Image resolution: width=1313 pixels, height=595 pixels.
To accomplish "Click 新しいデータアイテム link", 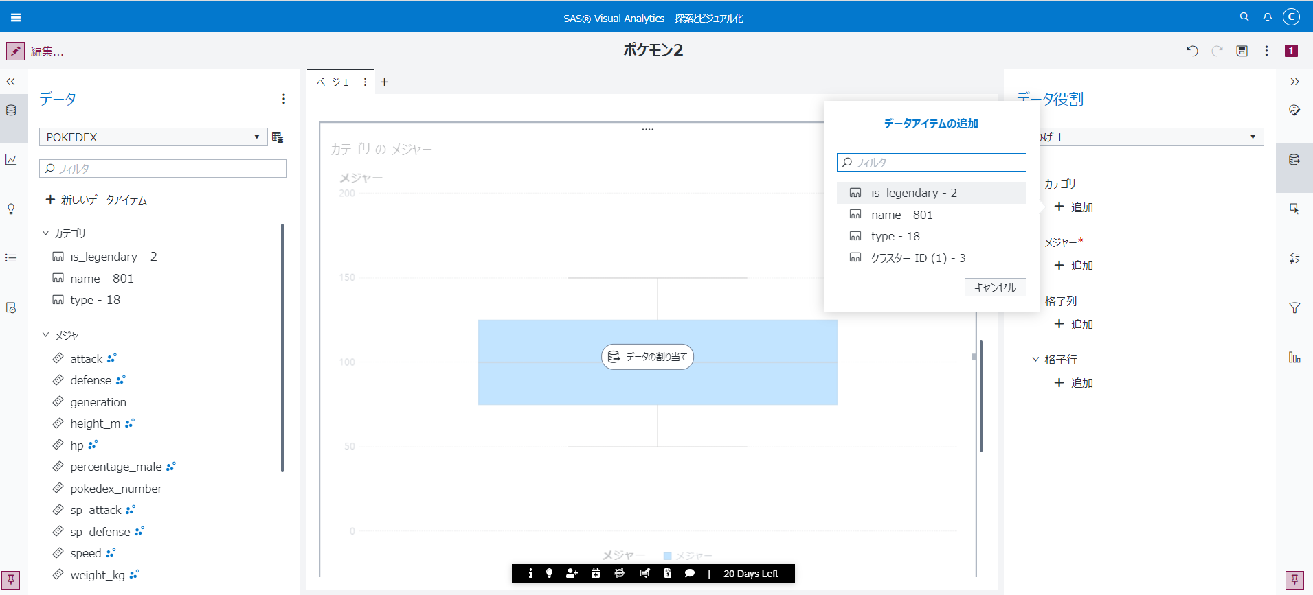I will point(96,200).
